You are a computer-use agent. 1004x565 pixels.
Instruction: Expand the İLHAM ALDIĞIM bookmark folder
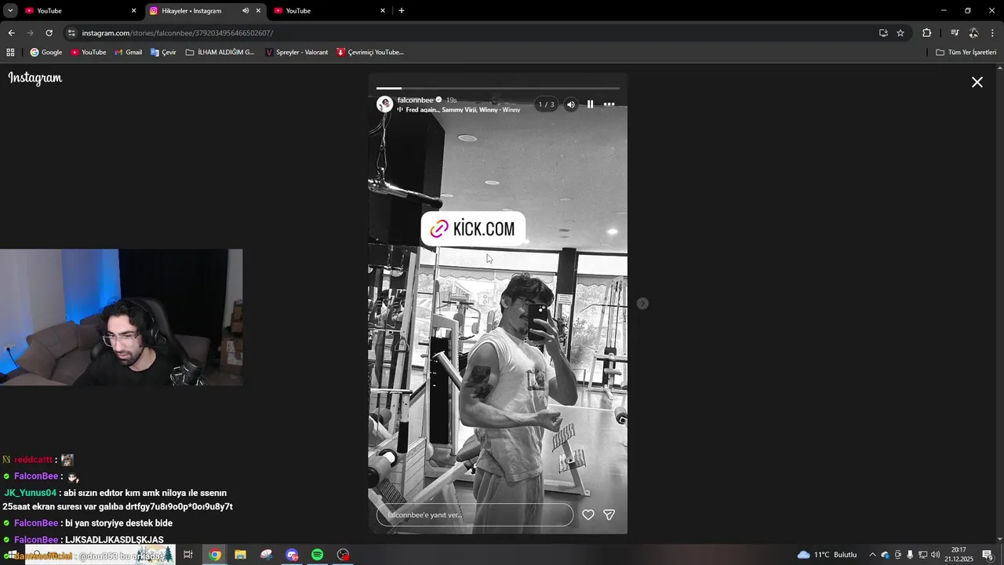[220, 53]
